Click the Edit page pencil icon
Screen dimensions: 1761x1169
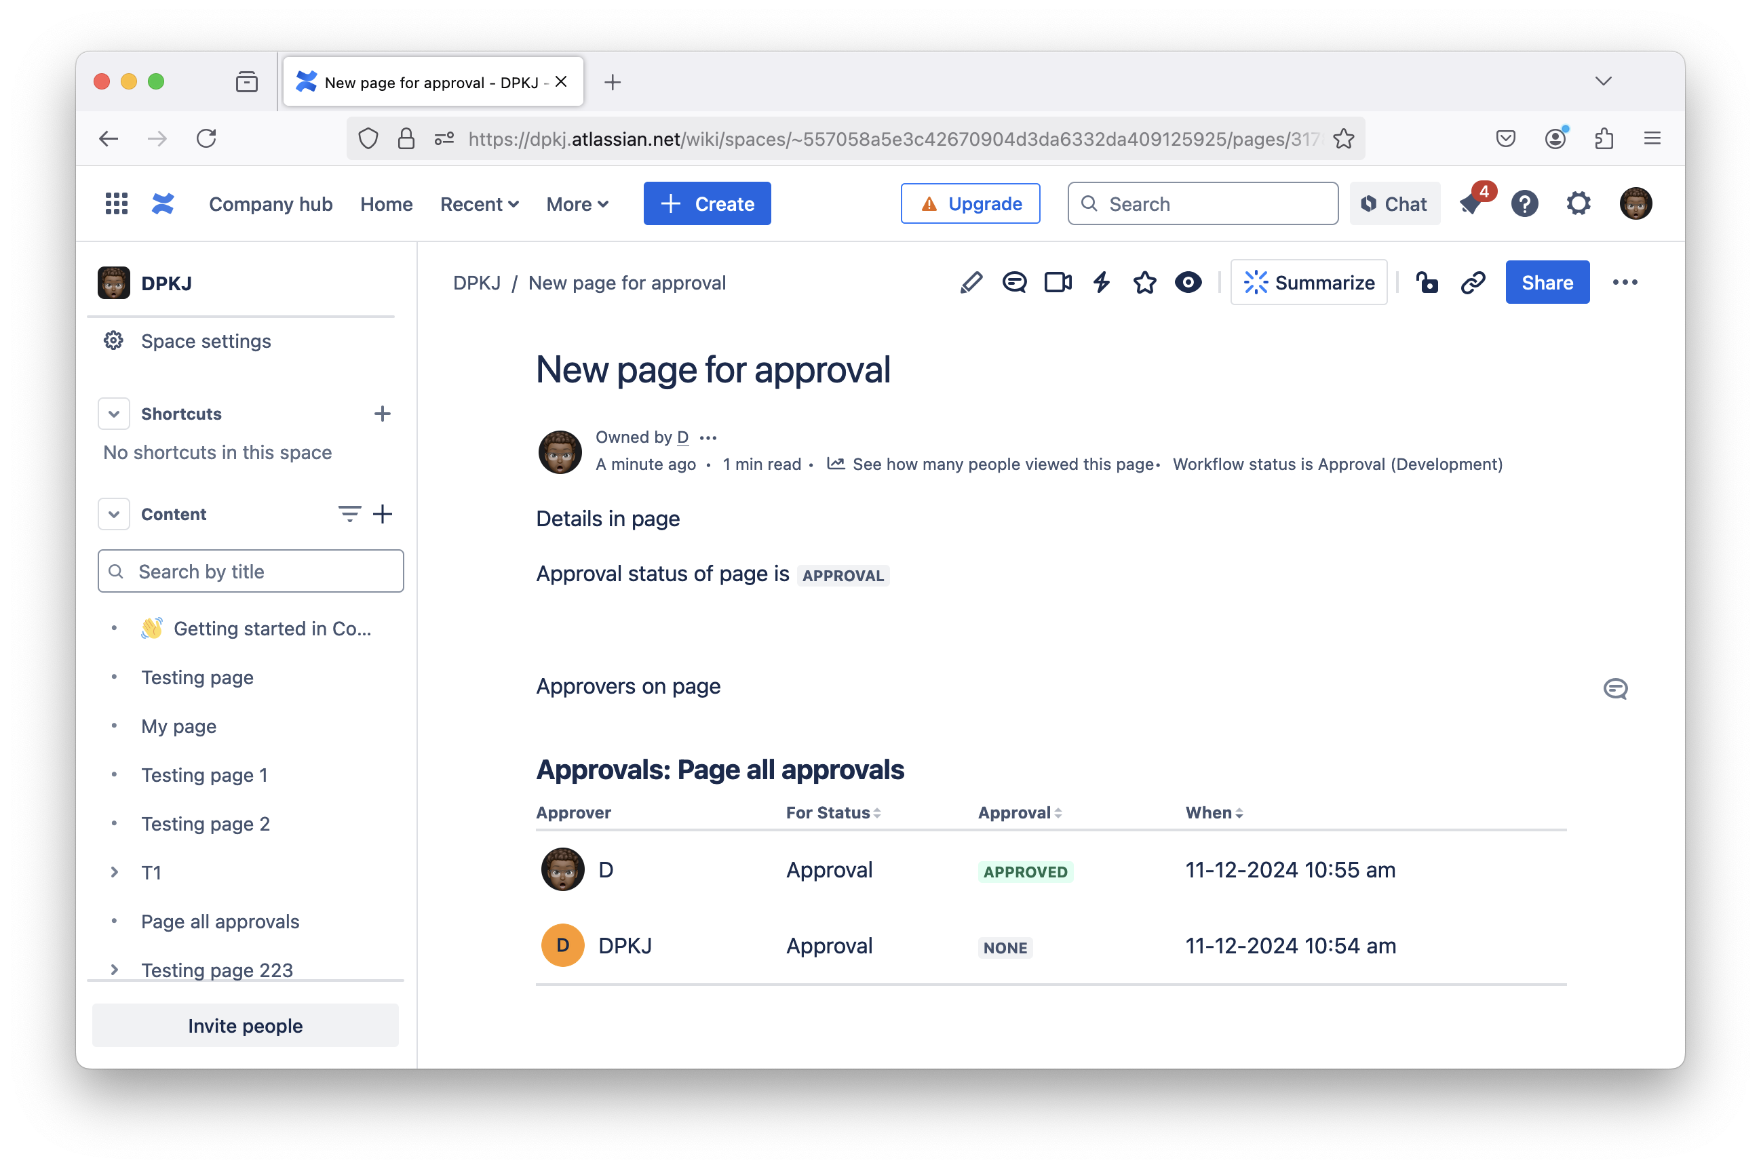970,283
